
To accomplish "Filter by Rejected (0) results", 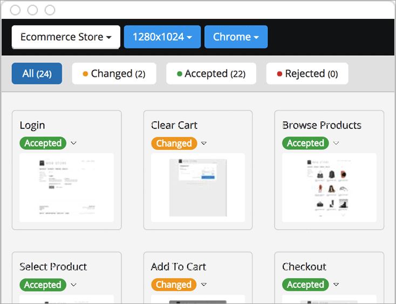I will pos(307,73).
